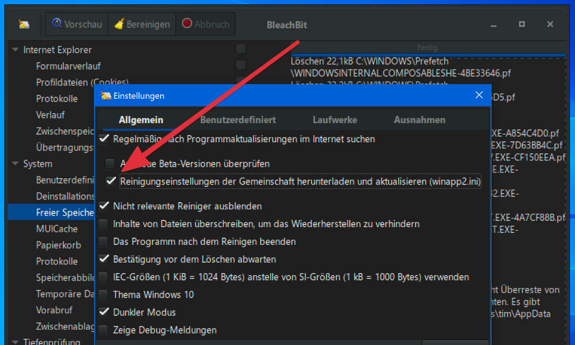Enable Thema Windows 10 checkbox

coord(103,295)
